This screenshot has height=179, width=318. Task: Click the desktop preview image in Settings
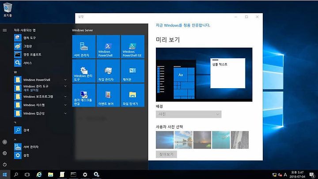(204, 75)
